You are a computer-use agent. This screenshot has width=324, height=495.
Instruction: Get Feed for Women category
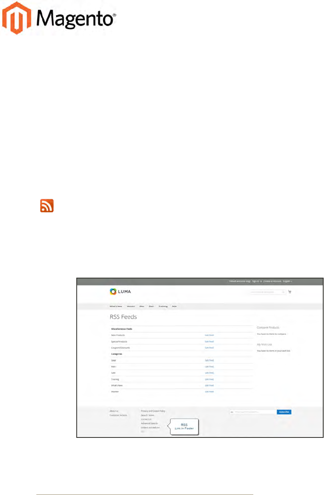point(209,392)
